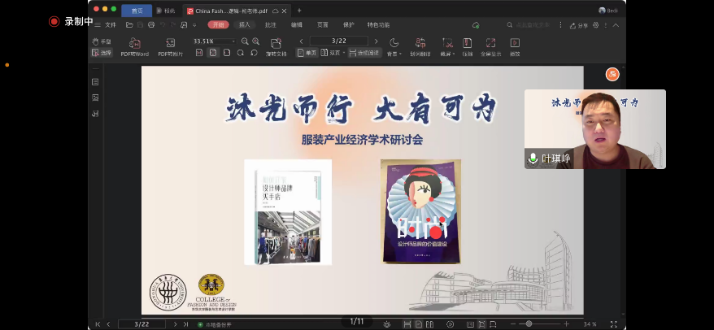Open the outline panel in left sidebar
This screenshot has height=330, width=714.
tap(95, 82)
